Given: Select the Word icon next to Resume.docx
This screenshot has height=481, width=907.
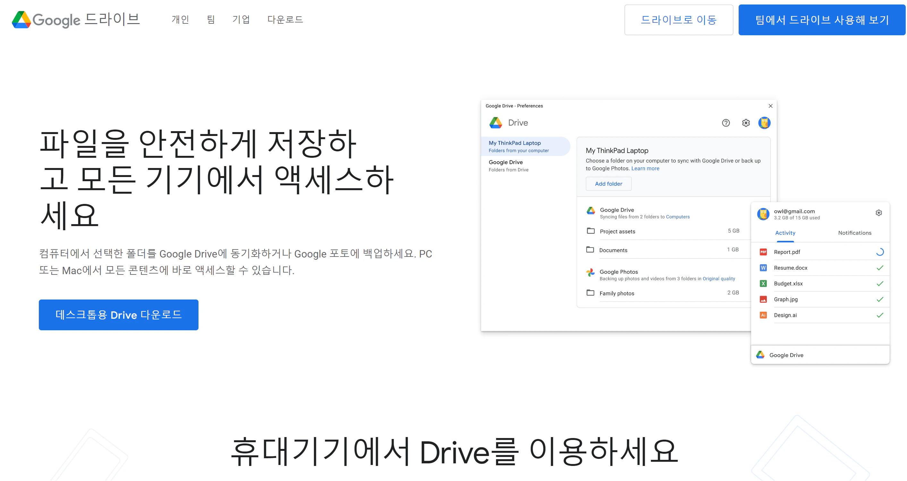Looking at the screenshot, I should click(763, 268).
